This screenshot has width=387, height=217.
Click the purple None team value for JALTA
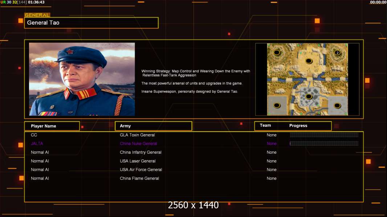(x=272, y=144)
